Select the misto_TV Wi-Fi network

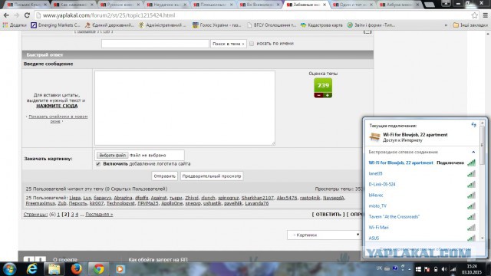[422, 206]
